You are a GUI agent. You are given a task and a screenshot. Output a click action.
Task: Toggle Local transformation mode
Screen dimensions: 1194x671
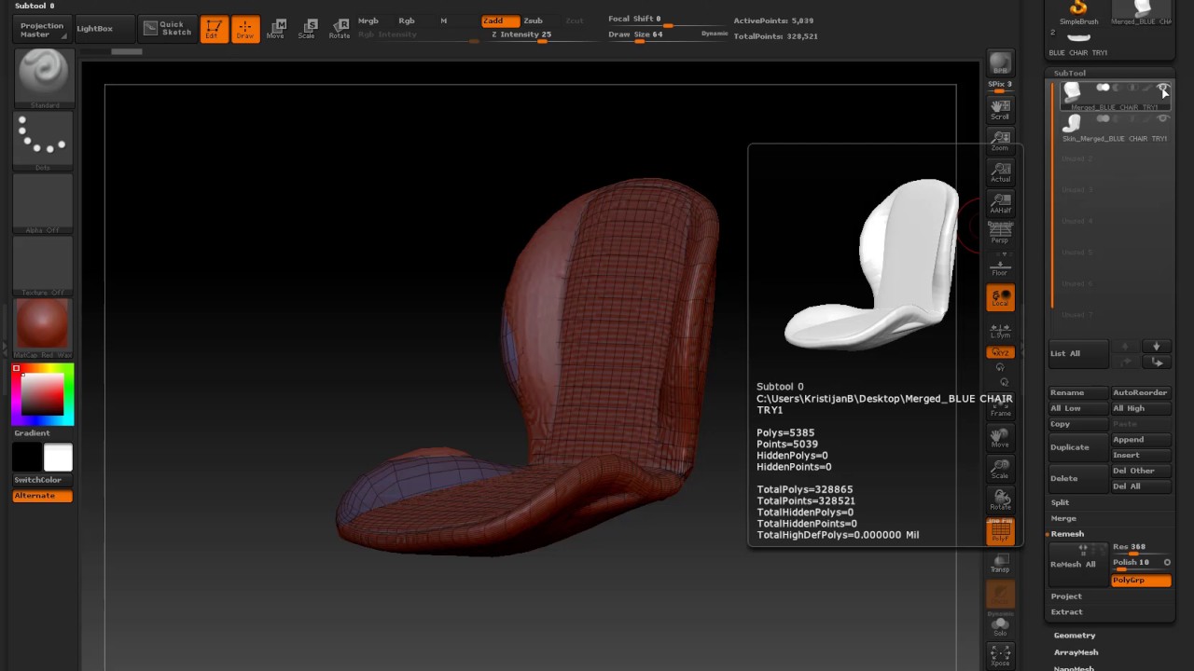point(1000,297)
